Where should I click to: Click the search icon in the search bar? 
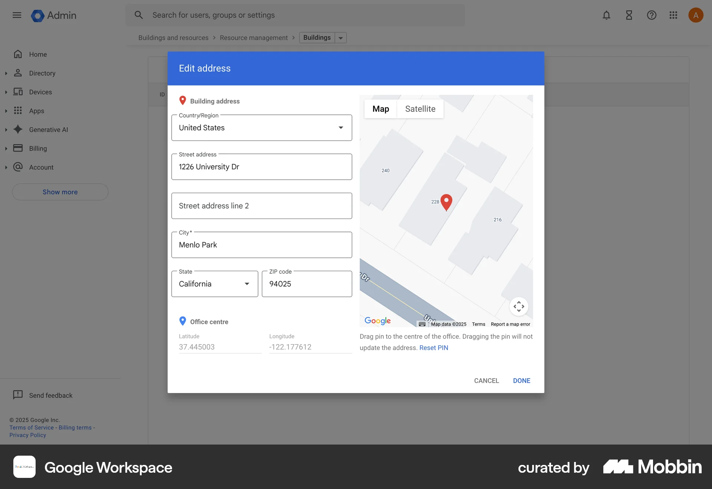tap(139, 15)
